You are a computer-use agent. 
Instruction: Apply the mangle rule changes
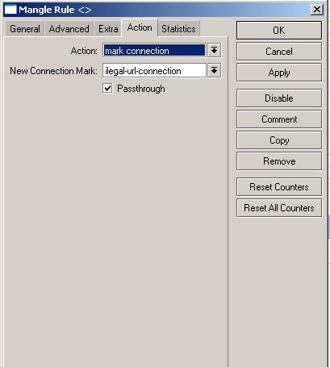[279, 73]
